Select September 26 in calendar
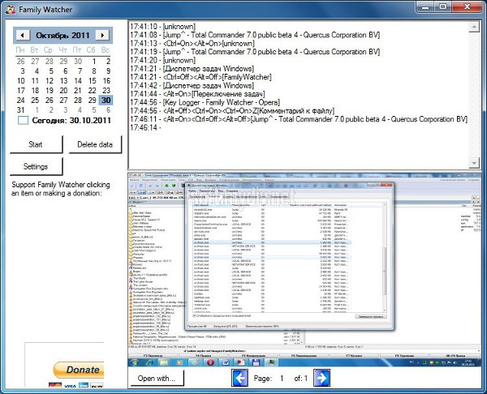 point(21,62)
